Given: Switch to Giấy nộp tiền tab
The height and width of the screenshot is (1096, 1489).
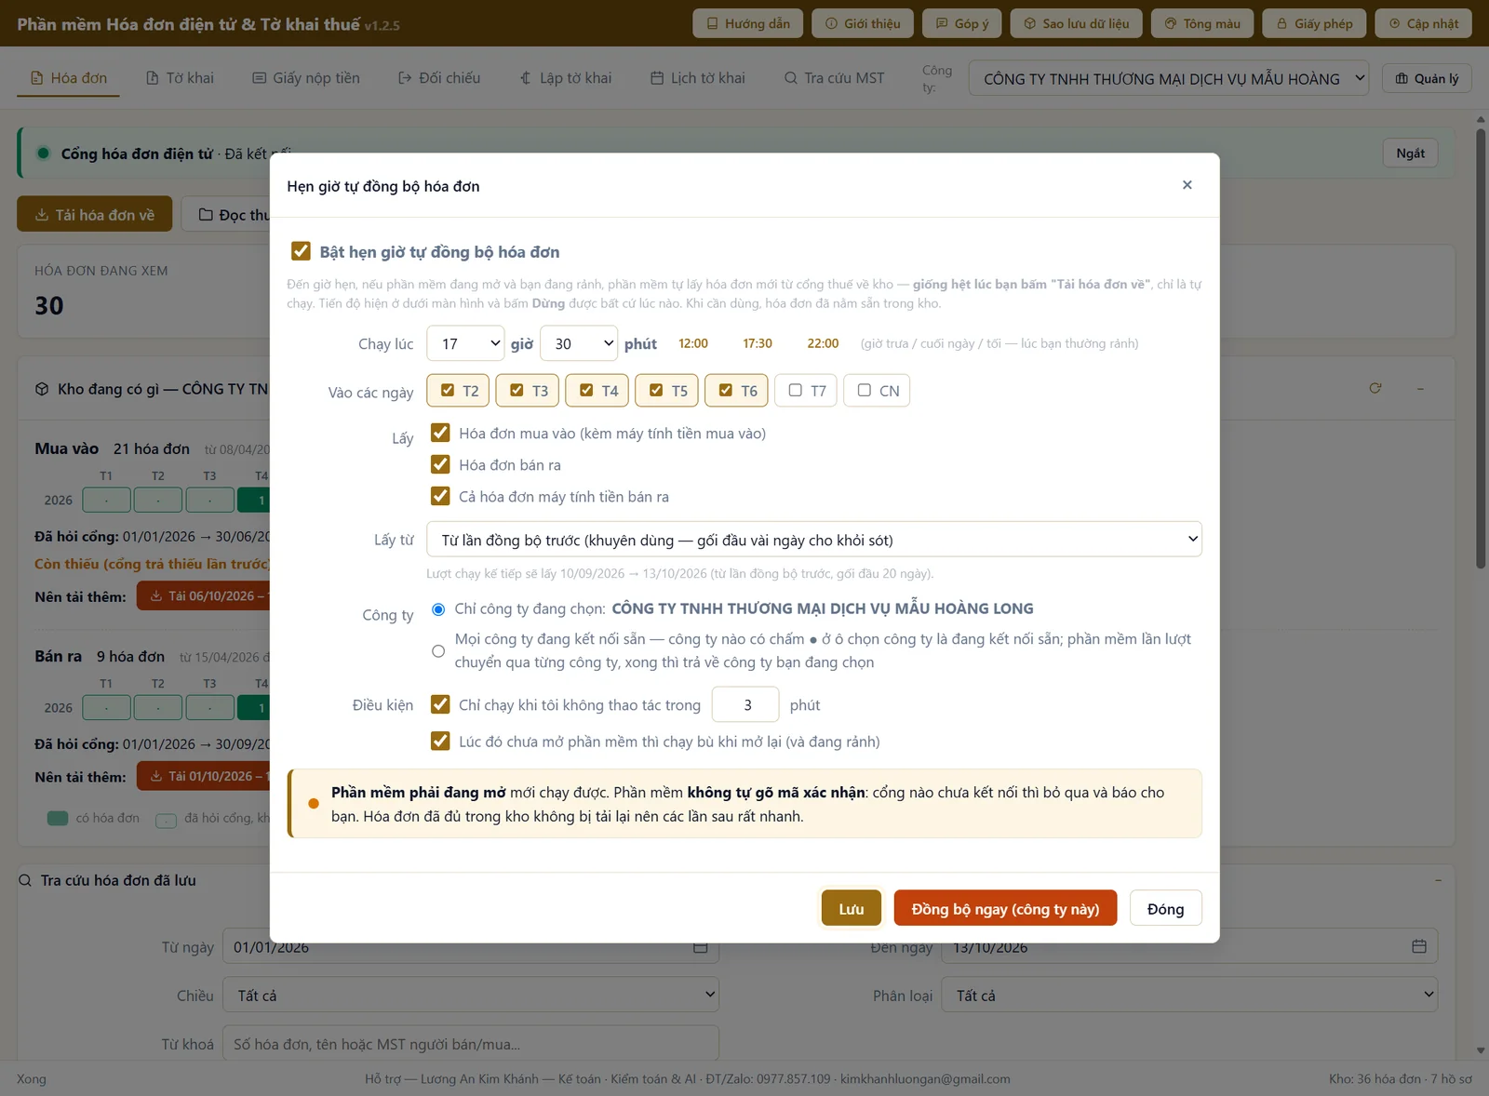Looking at the screenshot, I should tap(306, 78).
